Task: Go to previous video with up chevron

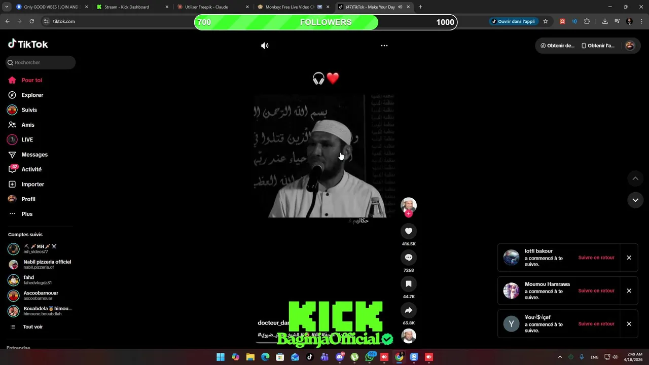Action: [635, 178]
